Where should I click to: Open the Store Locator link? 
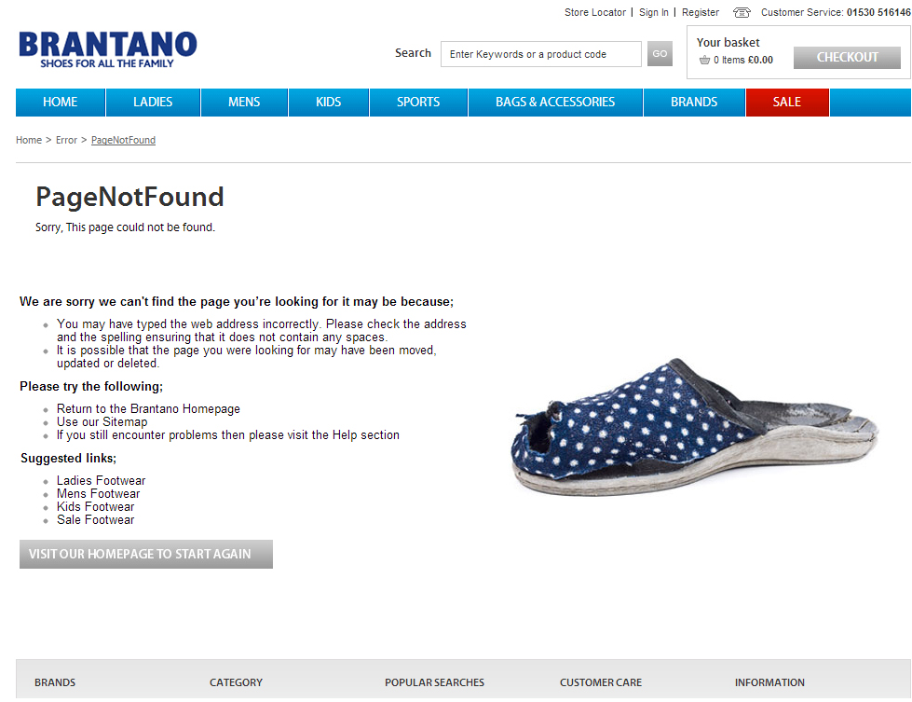pos(595,12)
